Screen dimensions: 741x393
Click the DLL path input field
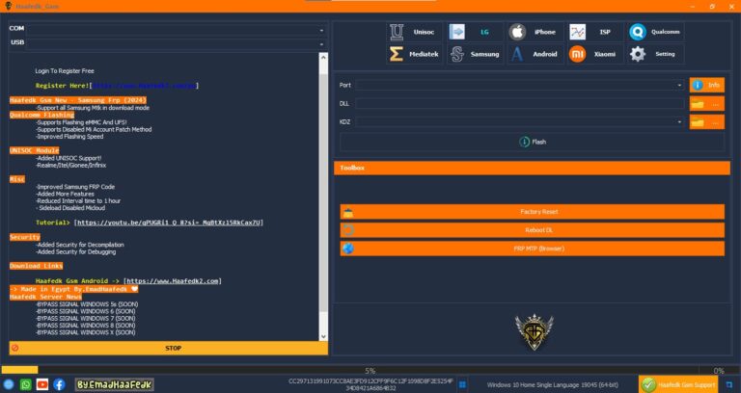click(519, 104)
